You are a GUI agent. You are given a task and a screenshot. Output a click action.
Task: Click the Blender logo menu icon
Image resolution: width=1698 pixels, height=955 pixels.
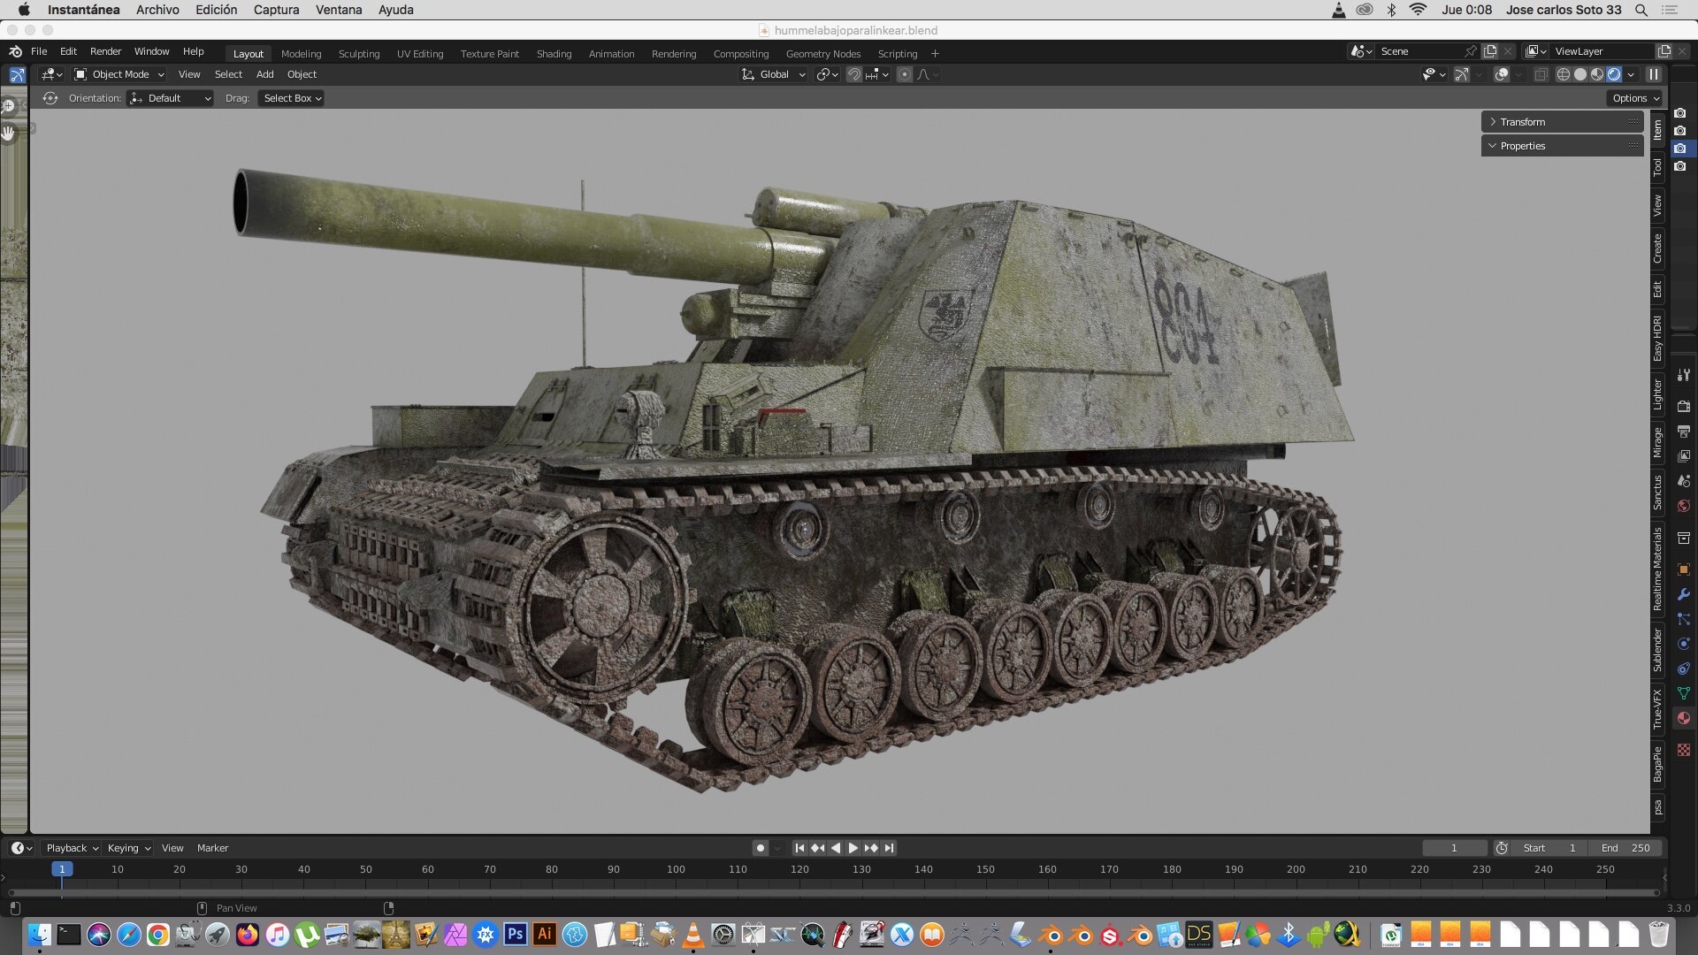point(15,51)
